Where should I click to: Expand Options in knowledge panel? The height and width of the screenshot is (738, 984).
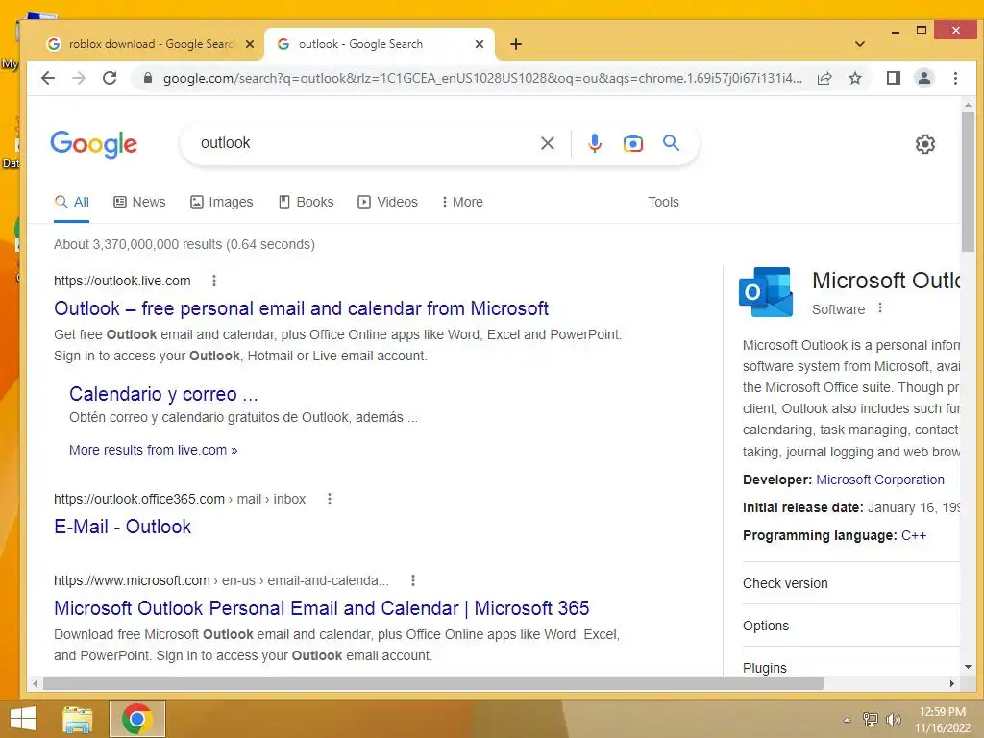[x=851, y=626]
